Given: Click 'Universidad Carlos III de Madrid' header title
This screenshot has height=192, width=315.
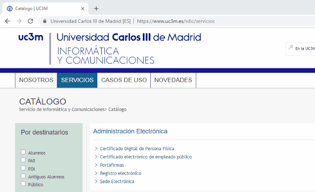Looking at the screenshot, I should point(129,37).
